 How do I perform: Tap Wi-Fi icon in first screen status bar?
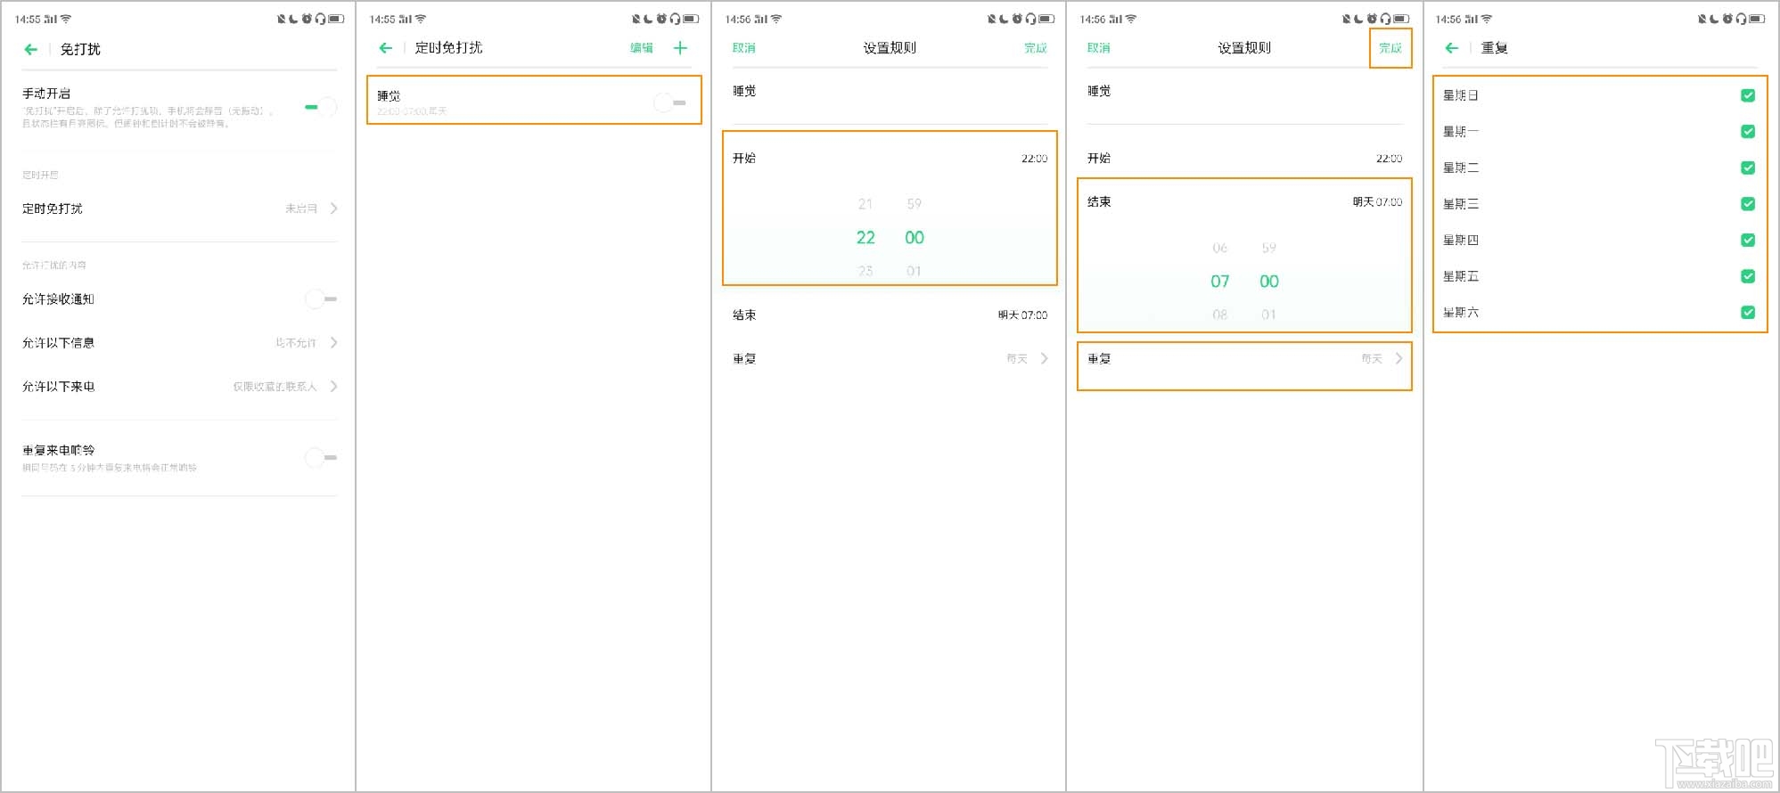click(x=66, y=19)
